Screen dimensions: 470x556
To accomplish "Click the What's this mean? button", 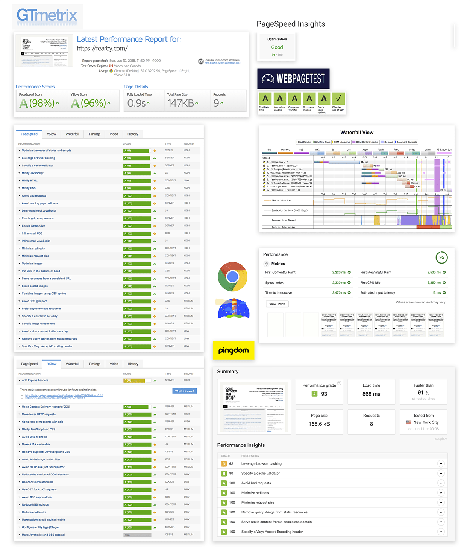I will (x=185, y=391).
